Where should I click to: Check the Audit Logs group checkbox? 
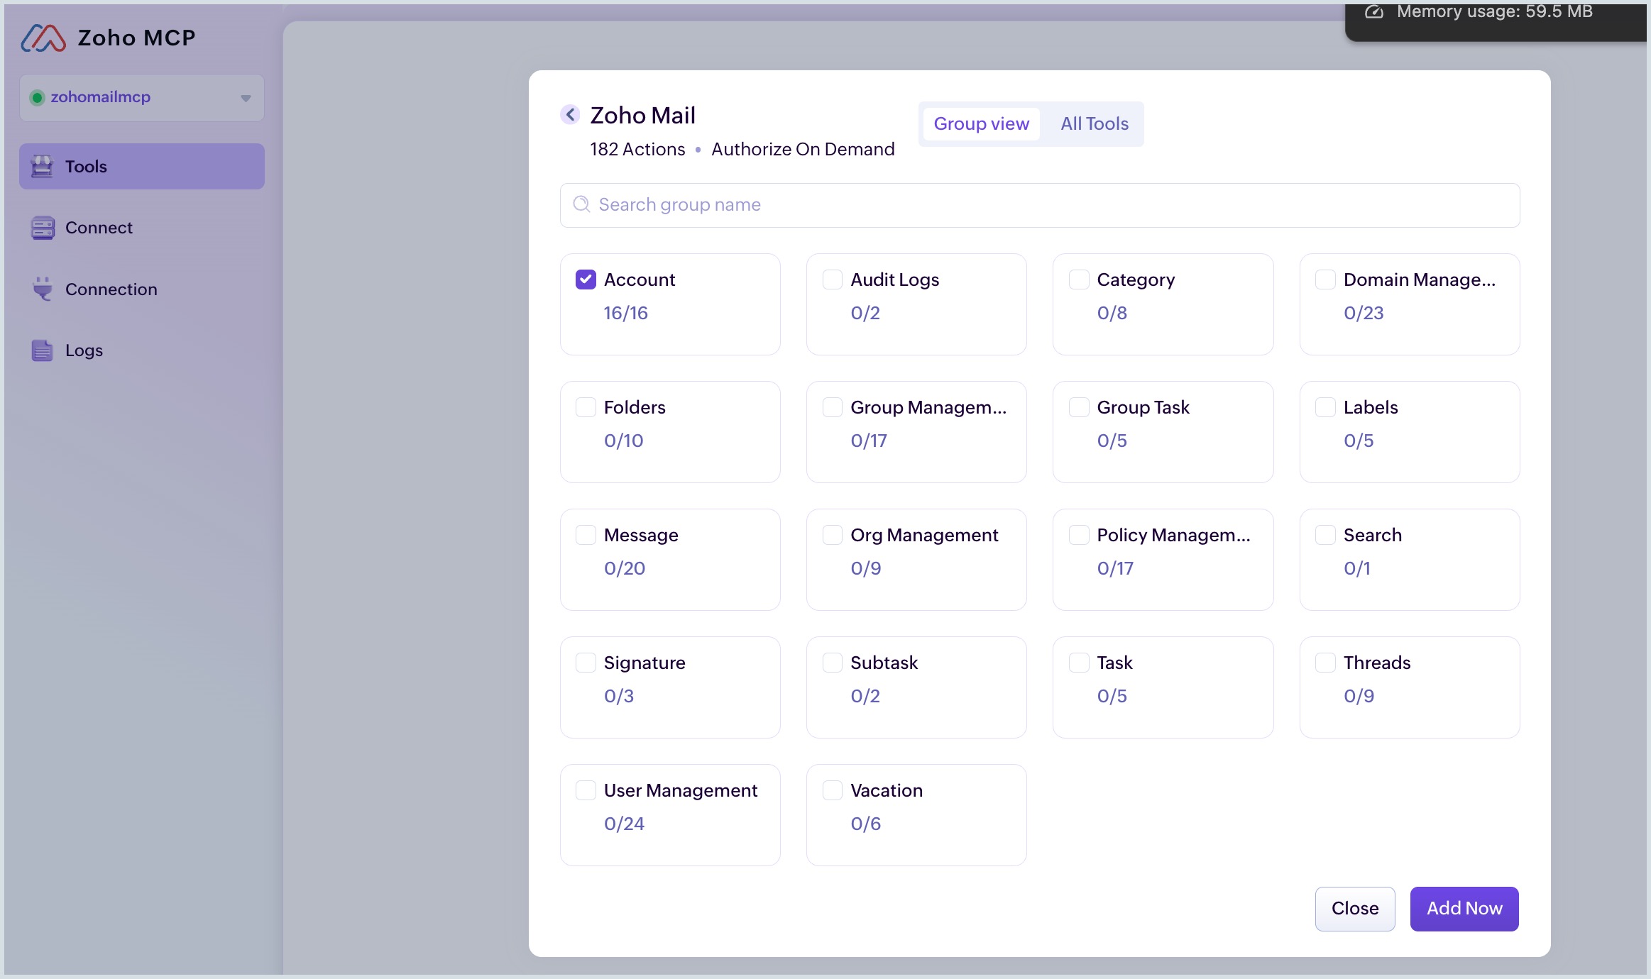pos(833,280)
